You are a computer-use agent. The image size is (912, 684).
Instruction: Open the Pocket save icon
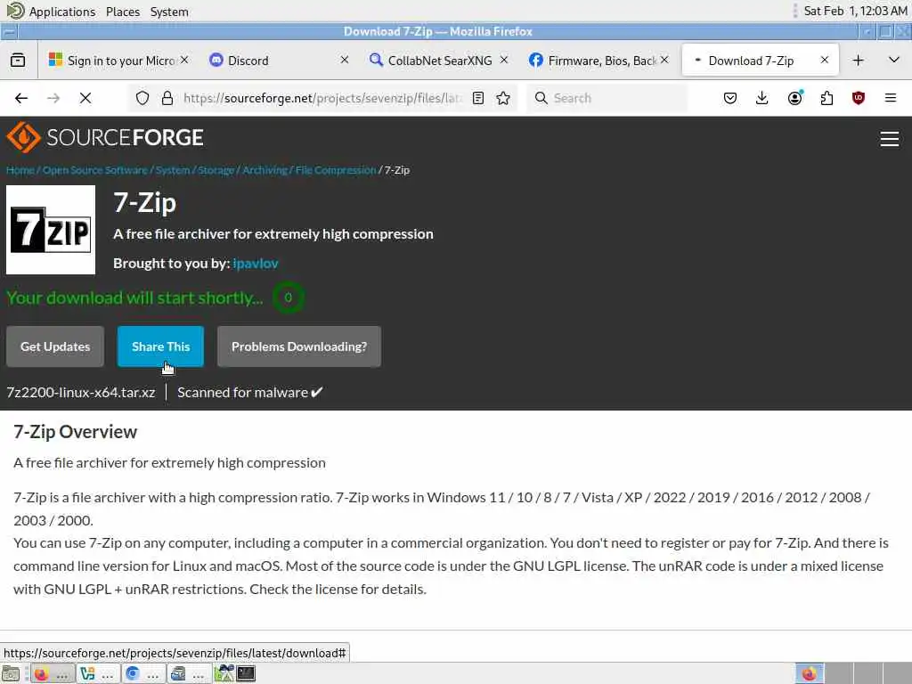pos(730,98)
